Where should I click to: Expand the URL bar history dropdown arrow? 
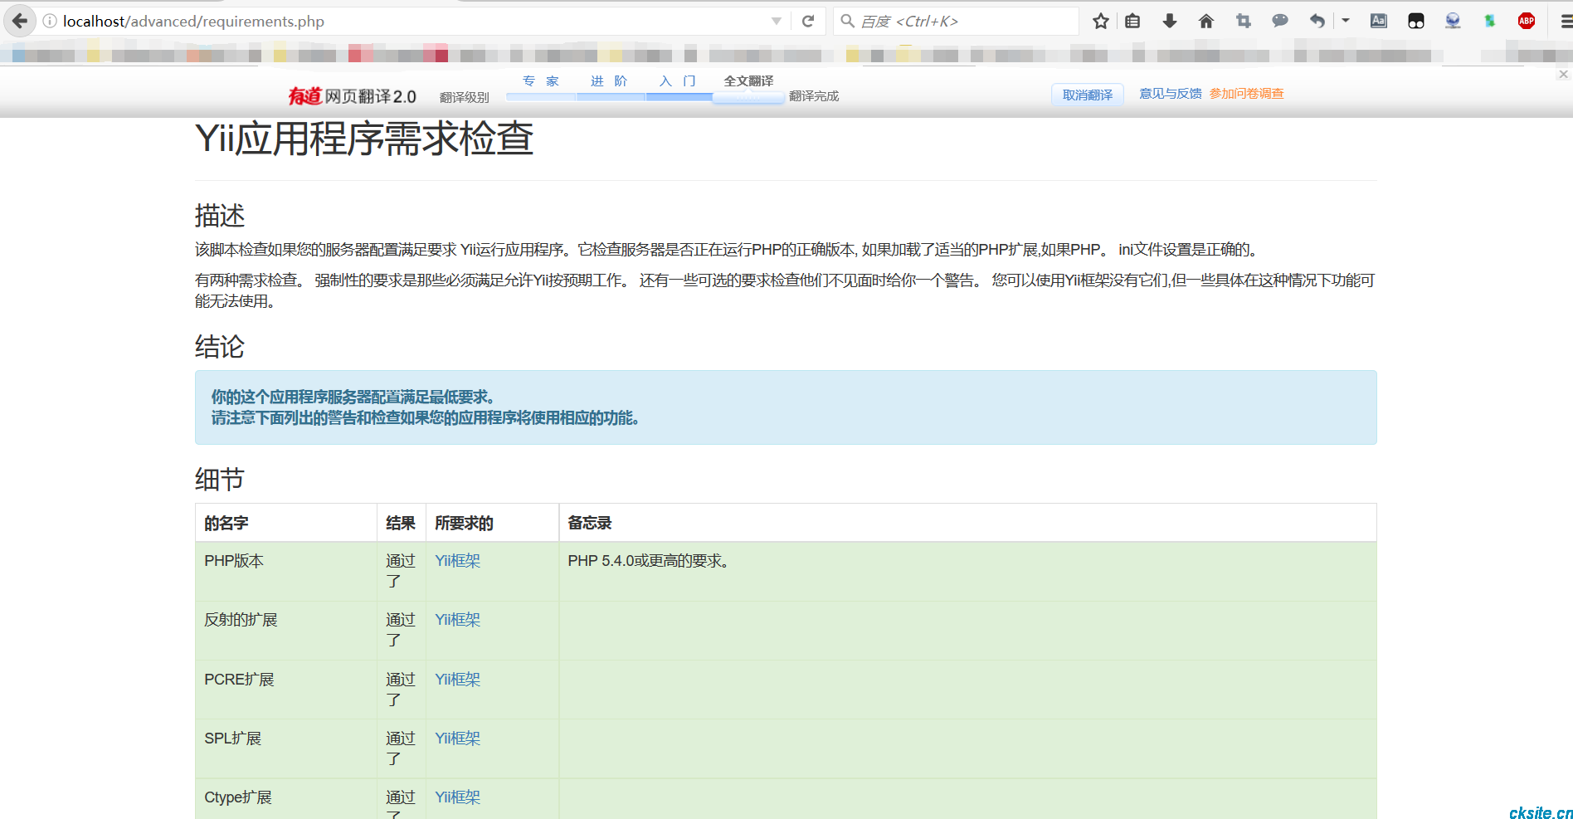click(777, 21)
